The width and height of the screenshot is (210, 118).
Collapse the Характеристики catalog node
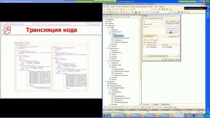[x=106, y=49]
